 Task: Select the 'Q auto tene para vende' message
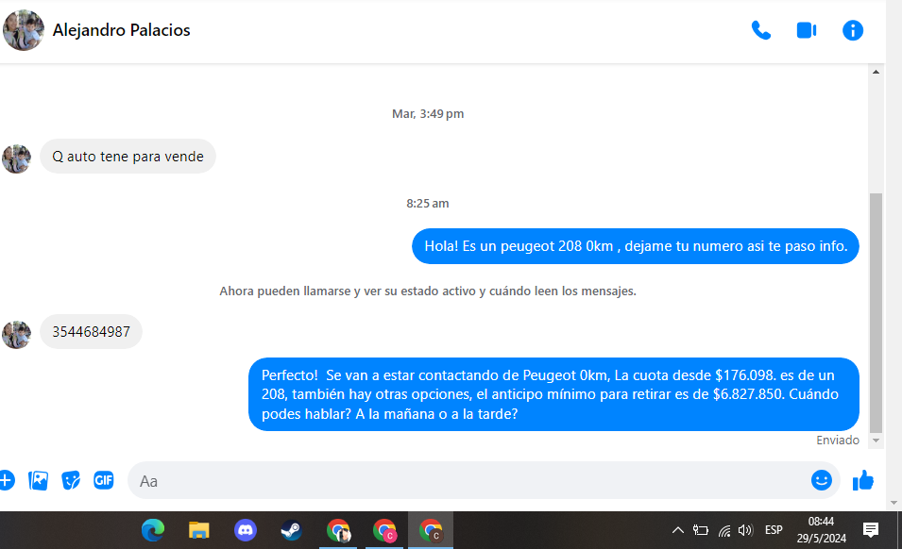[128, 157]
